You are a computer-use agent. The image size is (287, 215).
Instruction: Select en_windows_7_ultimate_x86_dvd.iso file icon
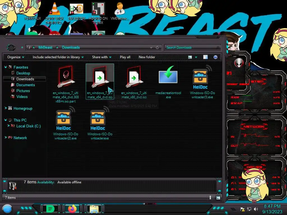click(134, 77)
